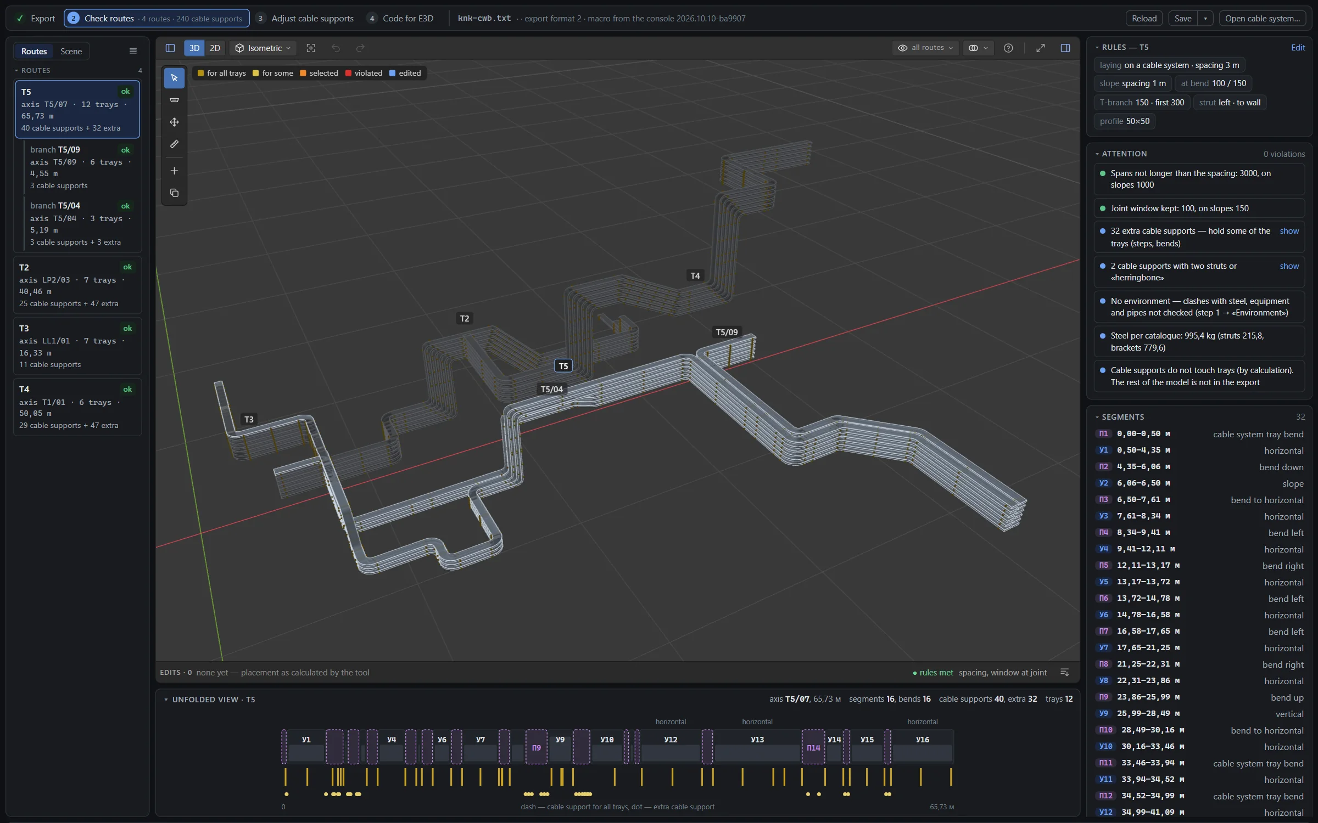
Task: Switch to the Scene tab
Action: click(x=71, y=51)
